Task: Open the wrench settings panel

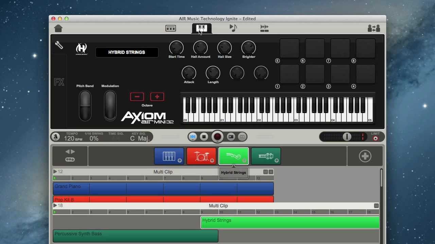Action: [x=59, y=45]
